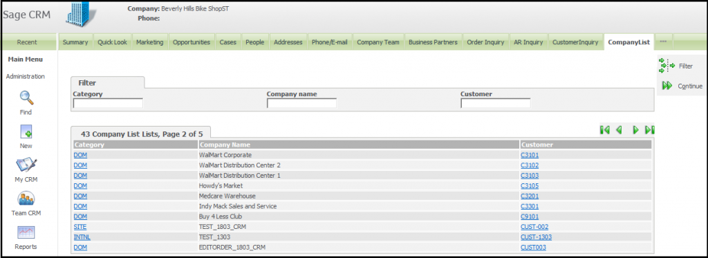This screenshot has height=258, width=708.
Task: Select TEST_1803_CRM company name text
Action: [x=223, y=227]
